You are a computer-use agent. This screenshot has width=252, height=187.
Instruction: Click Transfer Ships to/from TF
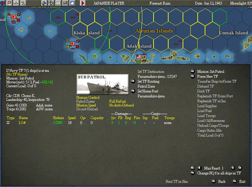tap(217, 81)
